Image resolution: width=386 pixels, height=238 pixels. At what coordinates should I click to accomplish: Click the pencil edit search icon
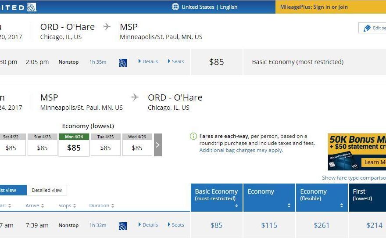pyautogui.click(x=367, y=28)
